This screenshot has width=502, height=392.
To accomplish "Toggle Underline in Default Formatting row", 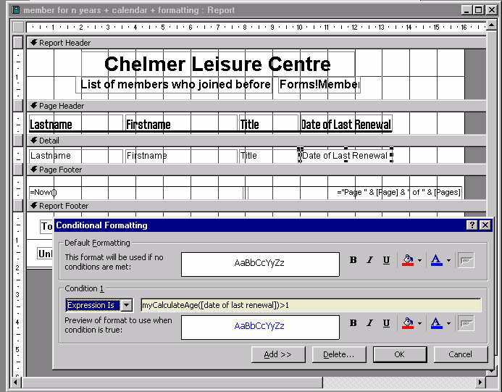I will click(386, 261).
